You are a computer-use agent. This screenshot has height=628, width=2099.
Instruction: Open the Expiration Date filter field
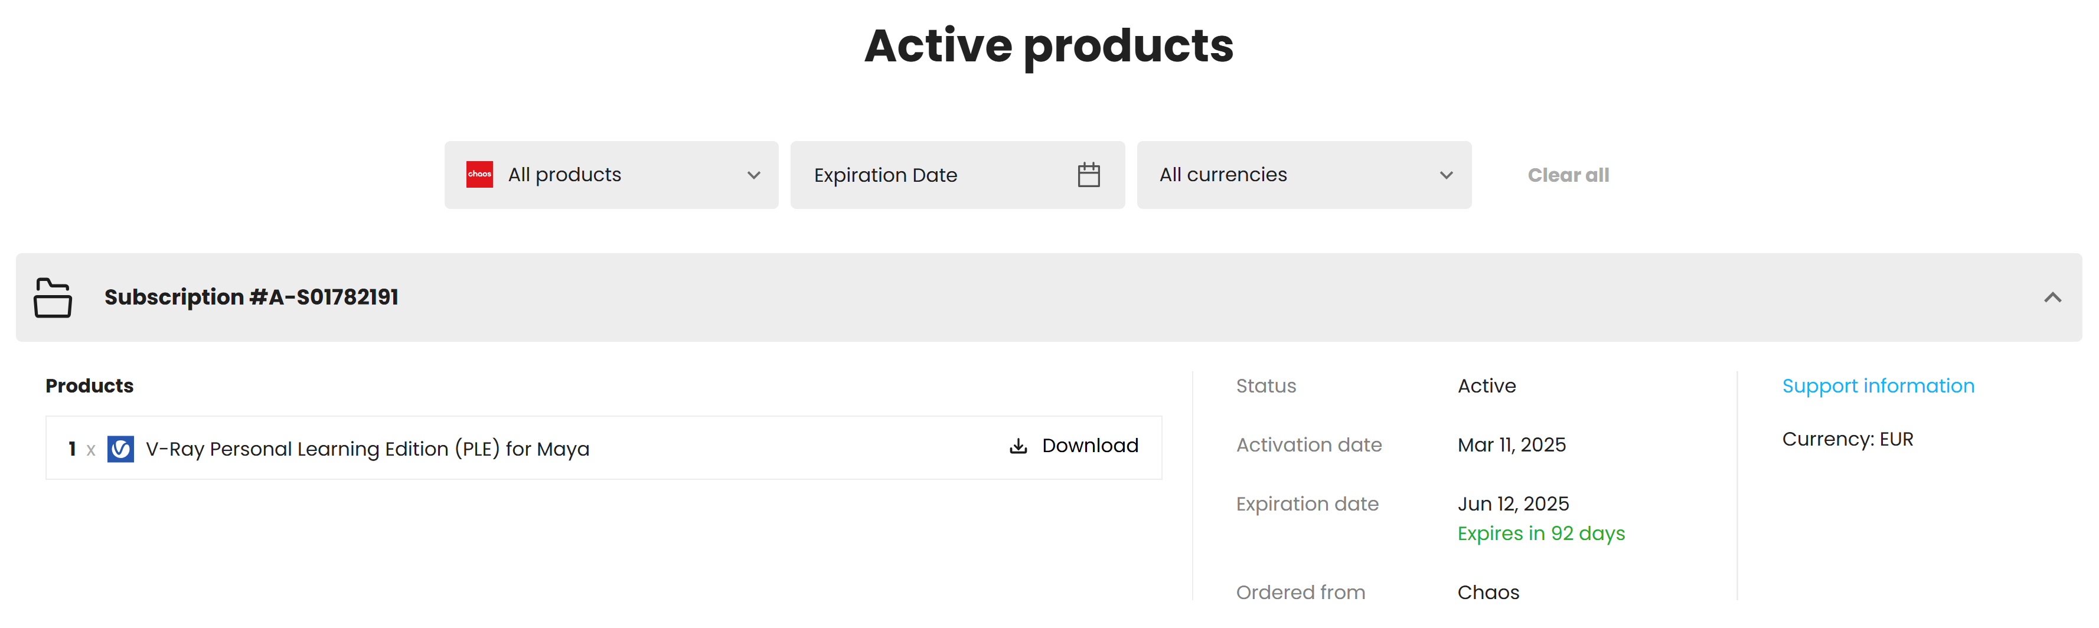(958, 175)
